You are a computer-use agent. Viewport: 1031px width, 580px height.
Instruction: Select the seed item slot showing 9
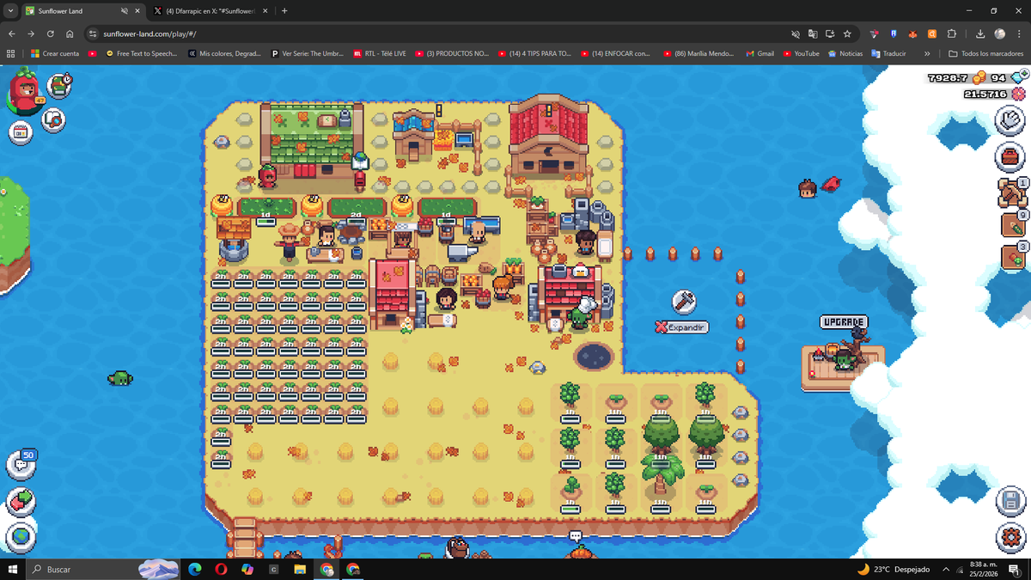(1013, 225)
